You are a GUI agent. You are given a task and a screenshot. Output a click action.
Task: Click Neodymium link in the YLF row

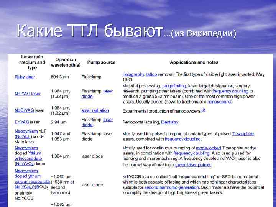(x=26, y=131)
